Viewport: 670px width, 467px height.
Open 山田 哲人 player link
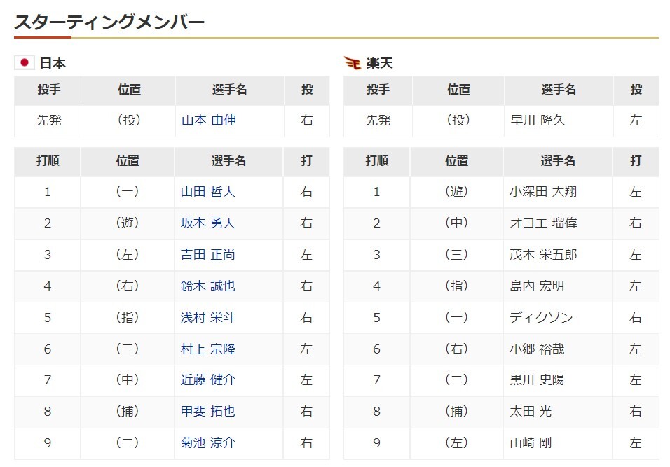[207, 192]
